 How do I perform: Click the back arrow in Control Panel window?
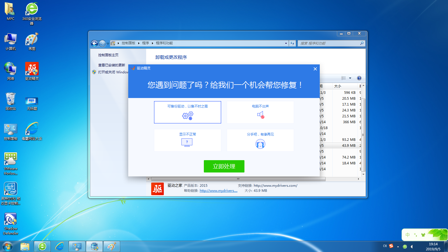coord(95,43)
